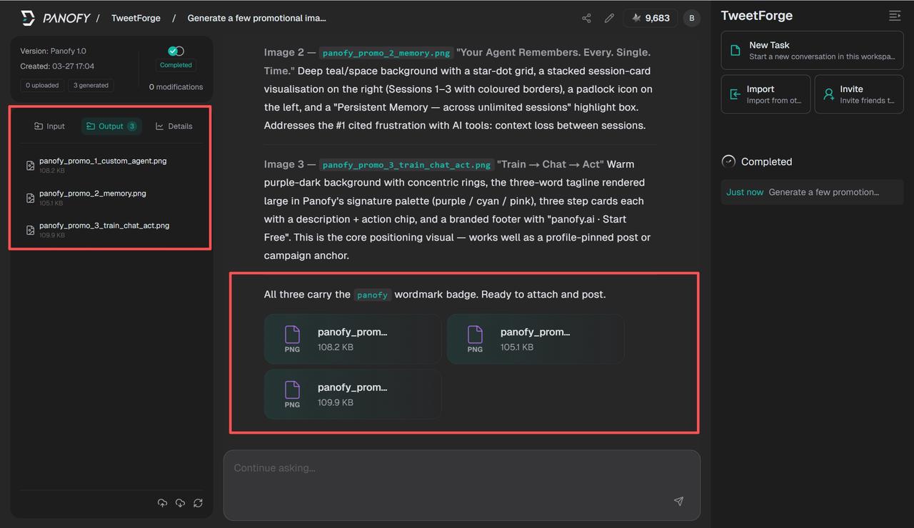Open the 109.9 KB PNG attachment card
This screenshot has width=914, height=528.
point(353,394)
